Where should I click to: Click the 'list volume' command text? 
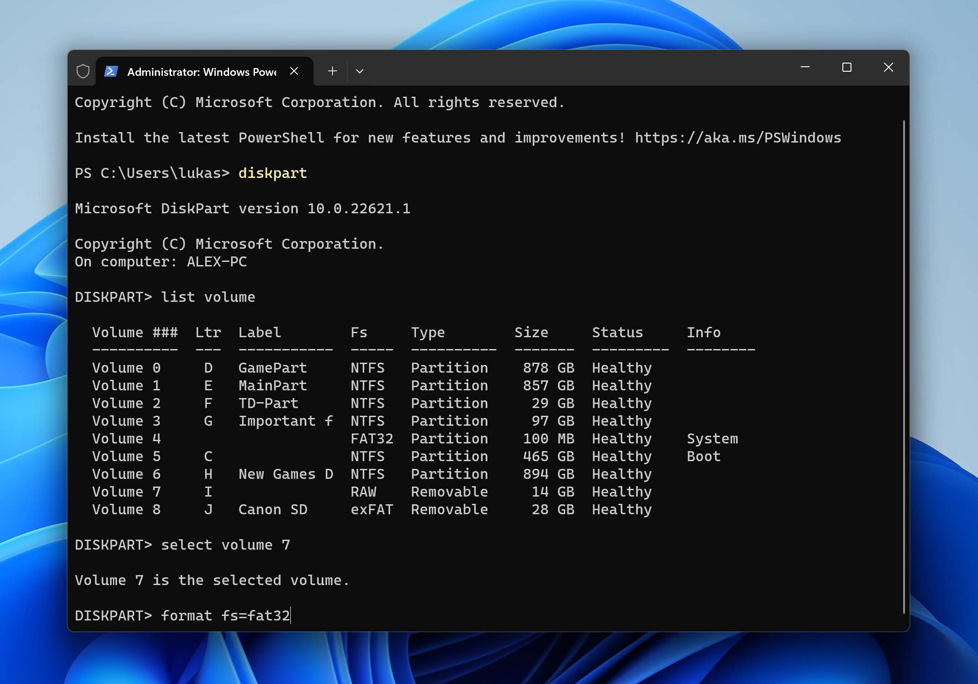pyautogui.click(x=208, y=297)
